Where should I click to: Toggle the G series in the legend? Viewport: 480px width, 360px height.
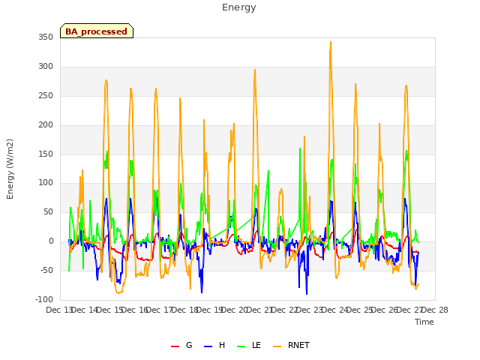[181, 345]
